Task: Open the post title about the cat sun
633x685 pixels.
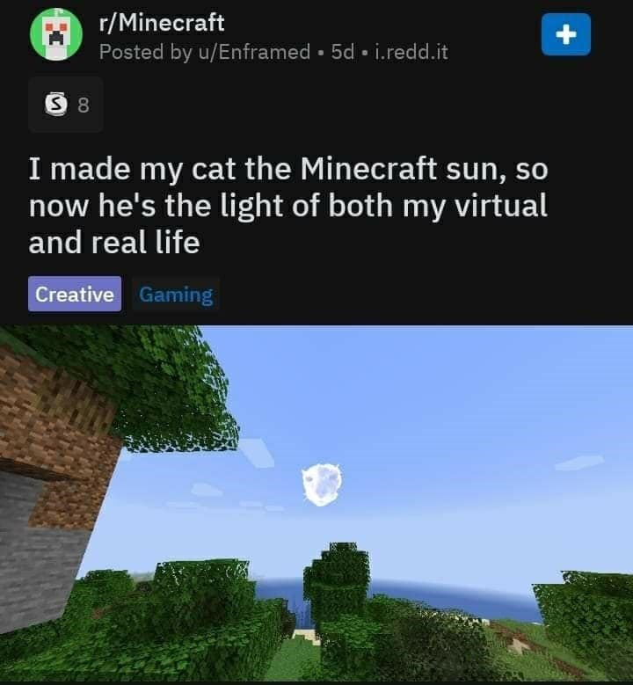Action: 287,206
